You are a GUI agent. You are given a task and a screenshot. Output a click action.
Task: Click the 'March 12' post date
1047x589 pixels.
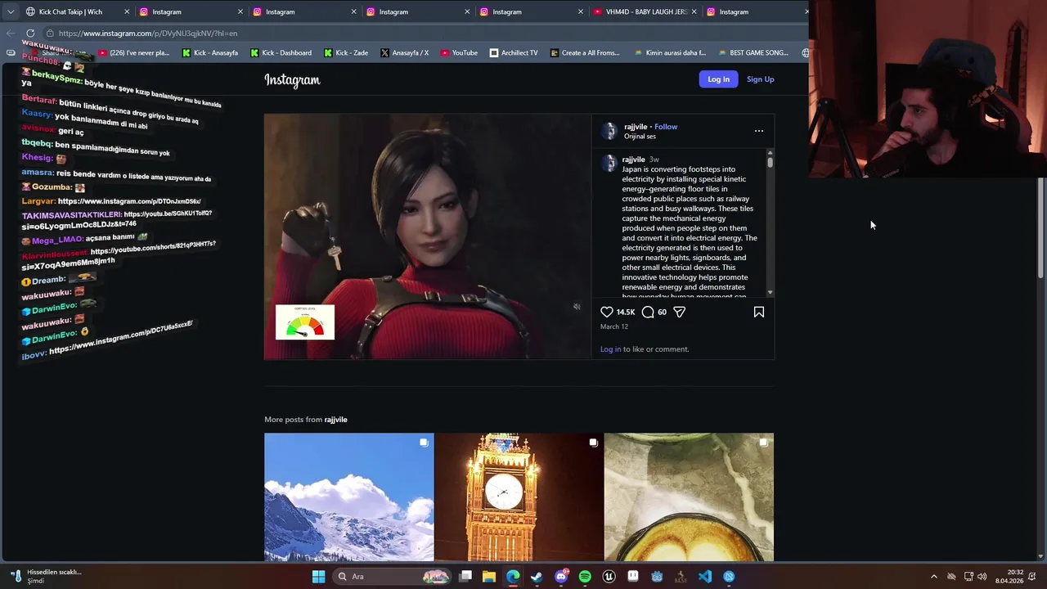point(614,327)
